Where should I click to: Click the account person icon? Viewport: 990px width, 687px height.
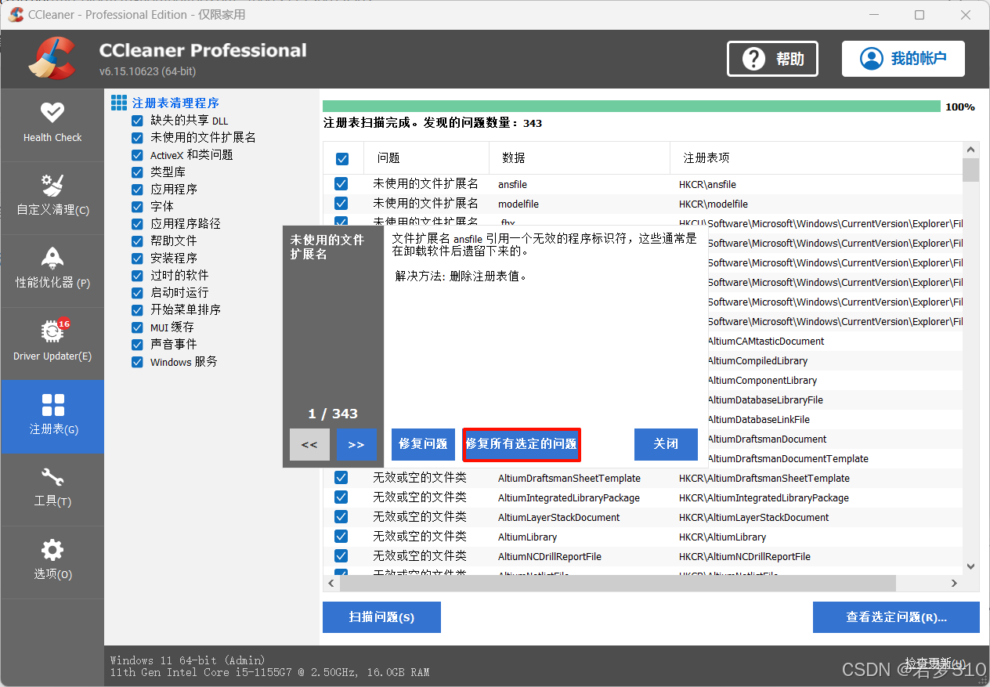871,59
